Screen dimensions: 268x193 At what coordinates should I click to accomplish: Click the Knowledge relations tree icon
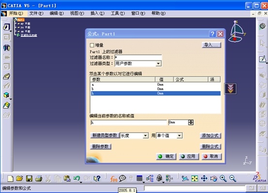150,178
